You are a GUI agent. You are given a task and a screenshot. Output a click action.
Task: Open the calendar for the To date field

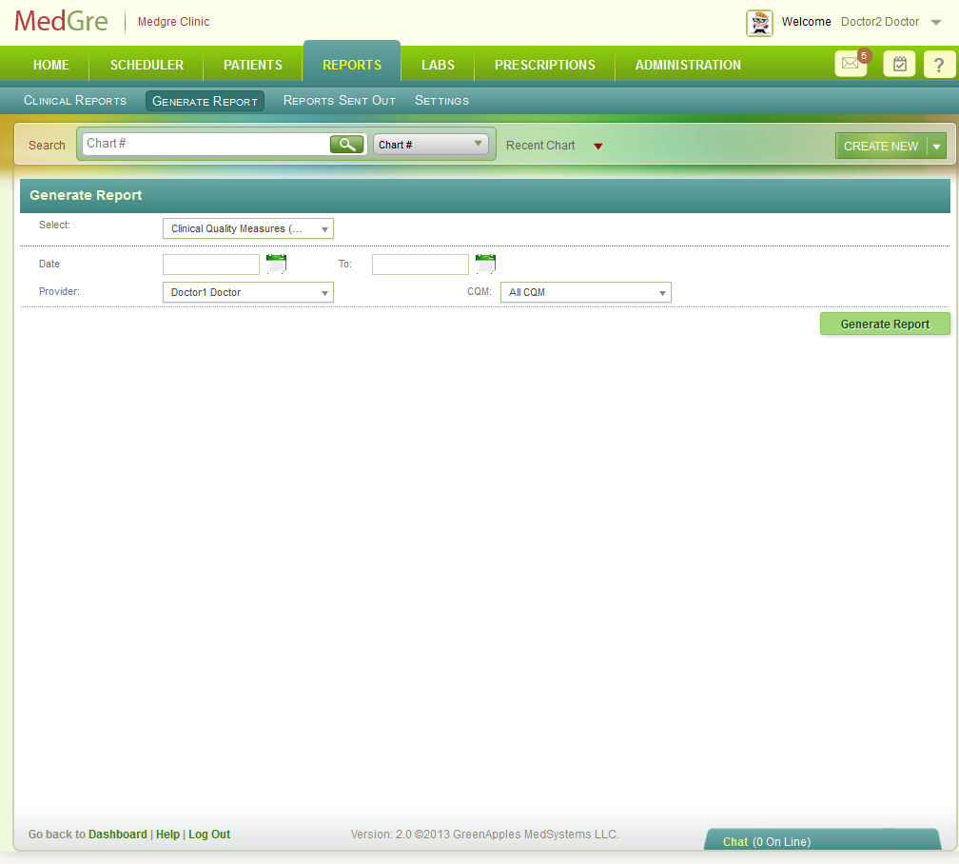(x=485, y=263)
